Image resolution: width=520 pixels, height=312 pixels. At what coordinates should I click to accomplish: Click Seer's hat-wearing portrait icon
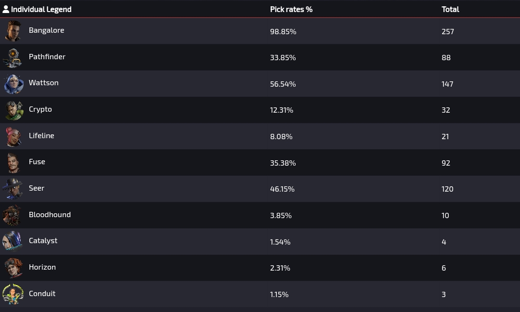coord(13,189)
